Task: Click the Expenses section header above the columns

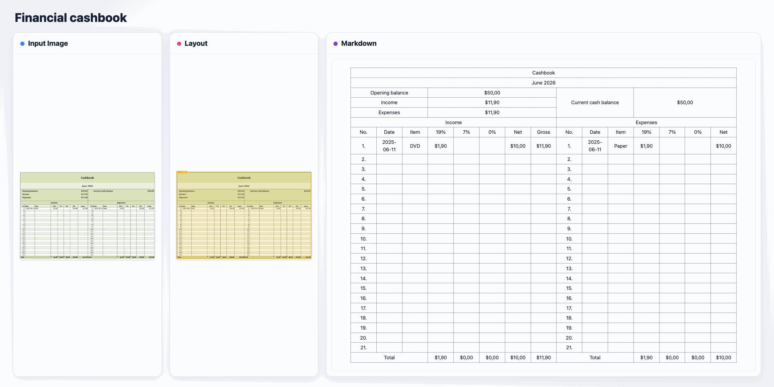Action: (646, 123)
